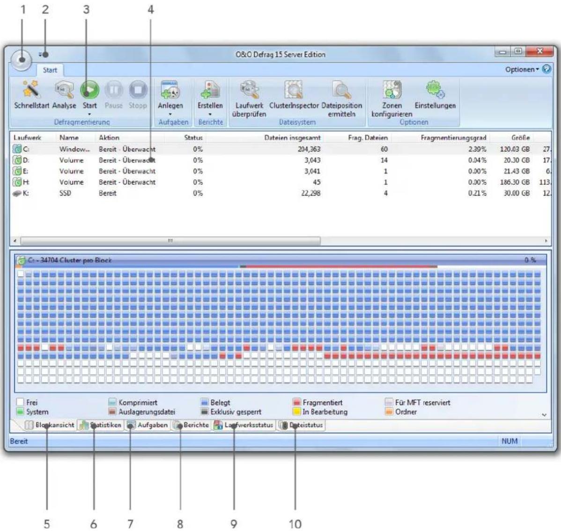The height and width of the screenshot is (531, 561).
Task: Click the Auslagerungsdatei legend swatch
Action: pos(112,412)
